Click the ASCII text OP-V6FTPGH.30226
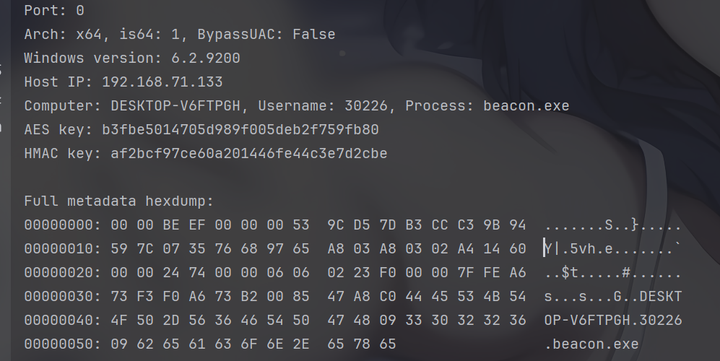720x361 pixels. tap(613, 321)
